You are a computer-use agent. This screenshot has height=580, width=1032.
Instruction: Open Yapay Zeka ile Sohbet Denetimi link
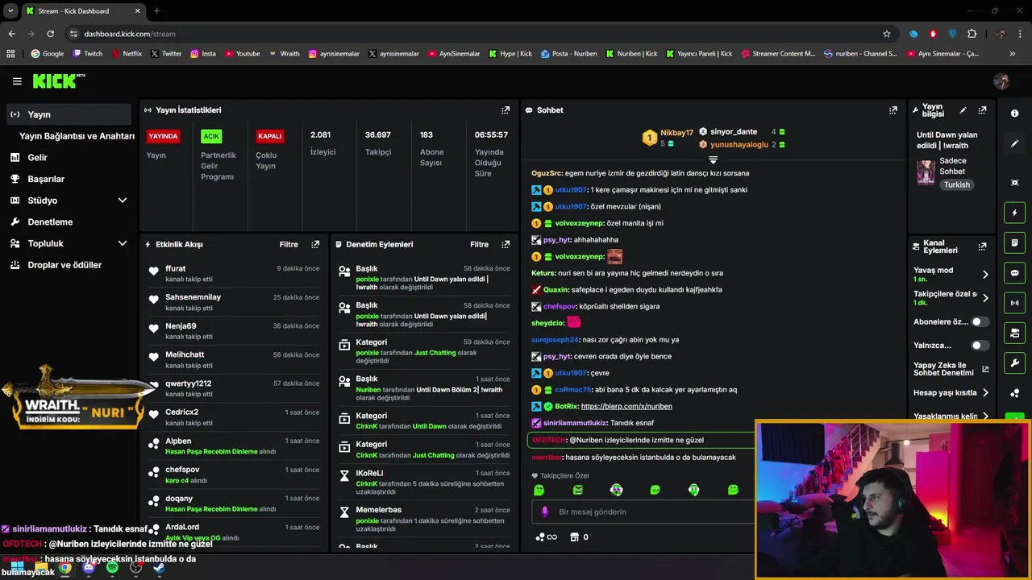pyautogui.click(x=951, y=369)
